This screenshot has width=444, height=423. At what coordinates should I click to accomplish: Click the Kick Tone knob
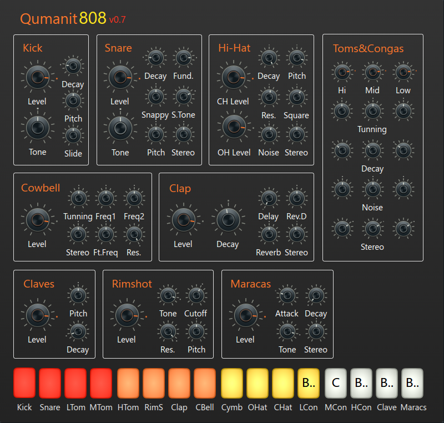tap(37, 128)
